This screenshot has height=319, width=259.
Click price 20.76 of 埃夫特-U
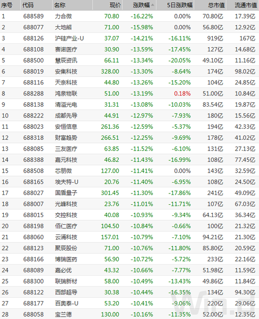[112, 182]
